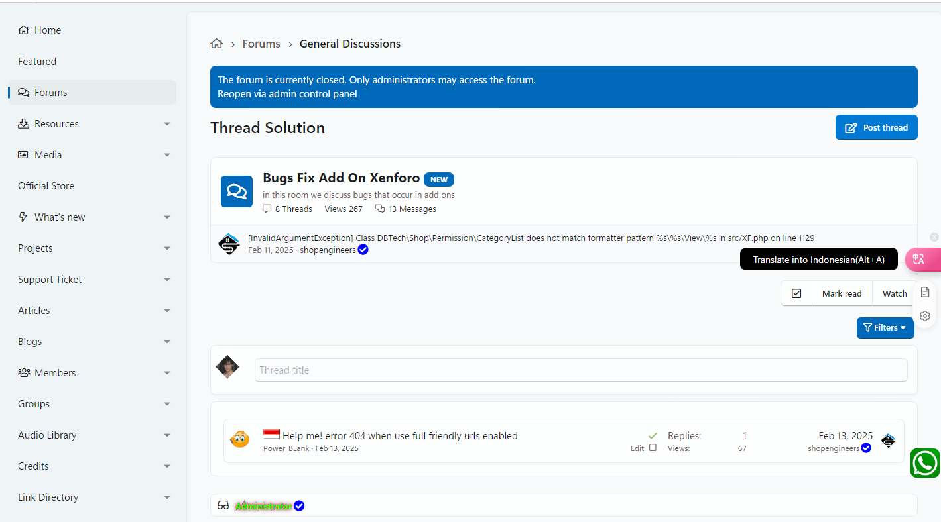Screen dimensions: 941x522
Task: Expand the Media submenu arrow
Action: tap(167, 155)
